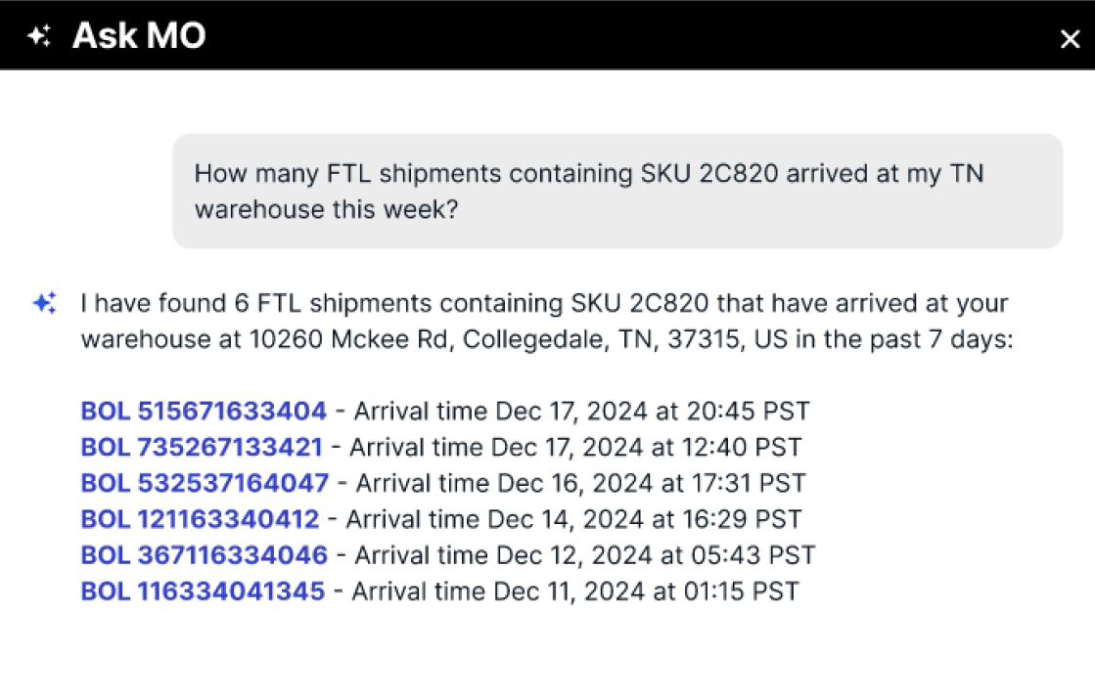1095x700 pixels.
Task: Open BOL 367116334046 shipment link
Action: tap(204, 555)
